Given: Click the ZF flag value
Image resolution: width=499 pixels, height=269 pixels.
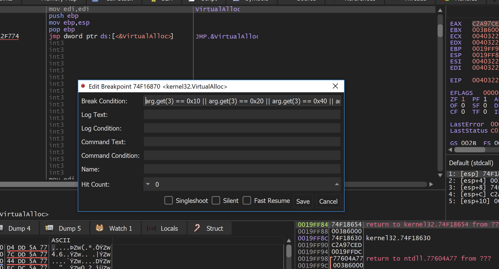Looking at the screenshot, I should [x=463, y=99].
